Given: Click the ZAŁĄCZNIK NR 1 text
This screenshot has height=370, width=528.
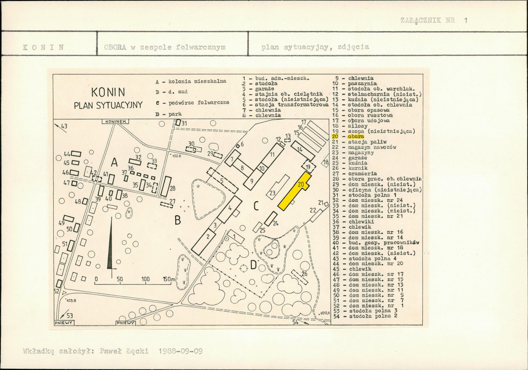Looking at the screenshot, I should [x=434, y=20].
